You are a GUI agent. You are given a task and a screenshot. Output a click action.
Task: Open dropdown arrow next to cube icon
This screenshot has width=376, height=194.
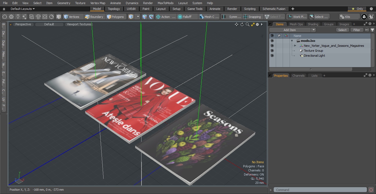(x=138, y=17)
